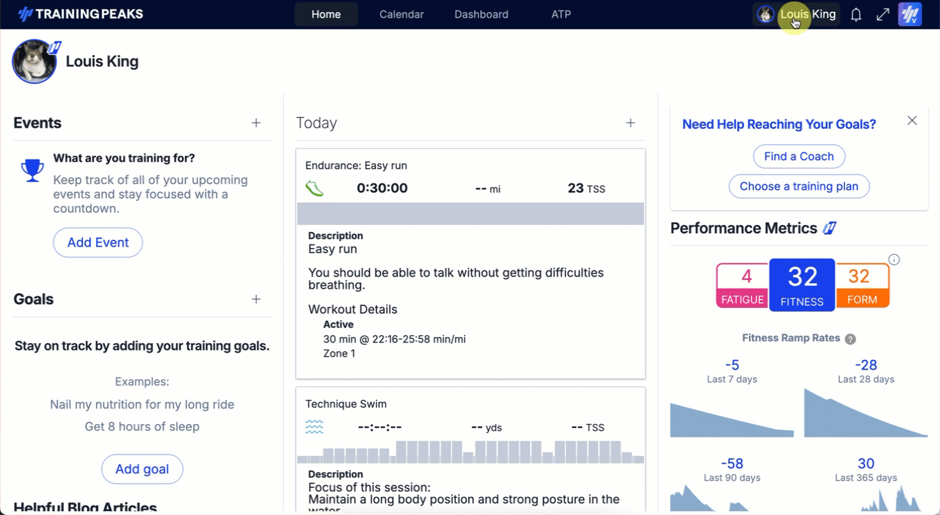Open the TrainingPeaks app icon at top right
Screen dimensions: 940x515
909,14
